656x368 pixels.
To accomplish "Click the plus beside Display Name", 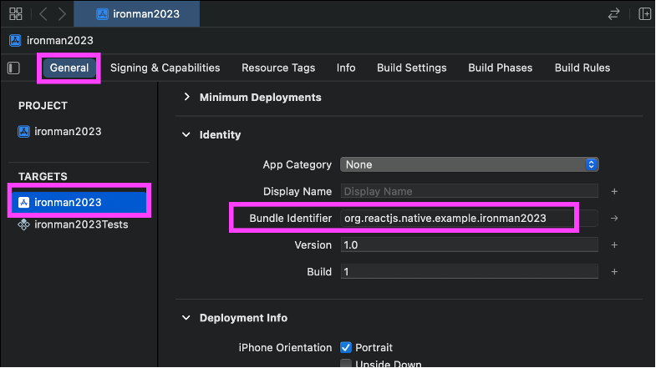I will pyautogui.click(x=614, y=191).
